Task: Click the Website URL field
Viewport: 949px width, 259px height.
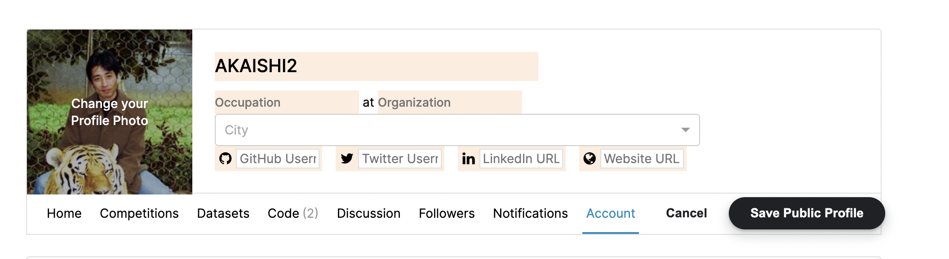Action: tap(642, 159)
